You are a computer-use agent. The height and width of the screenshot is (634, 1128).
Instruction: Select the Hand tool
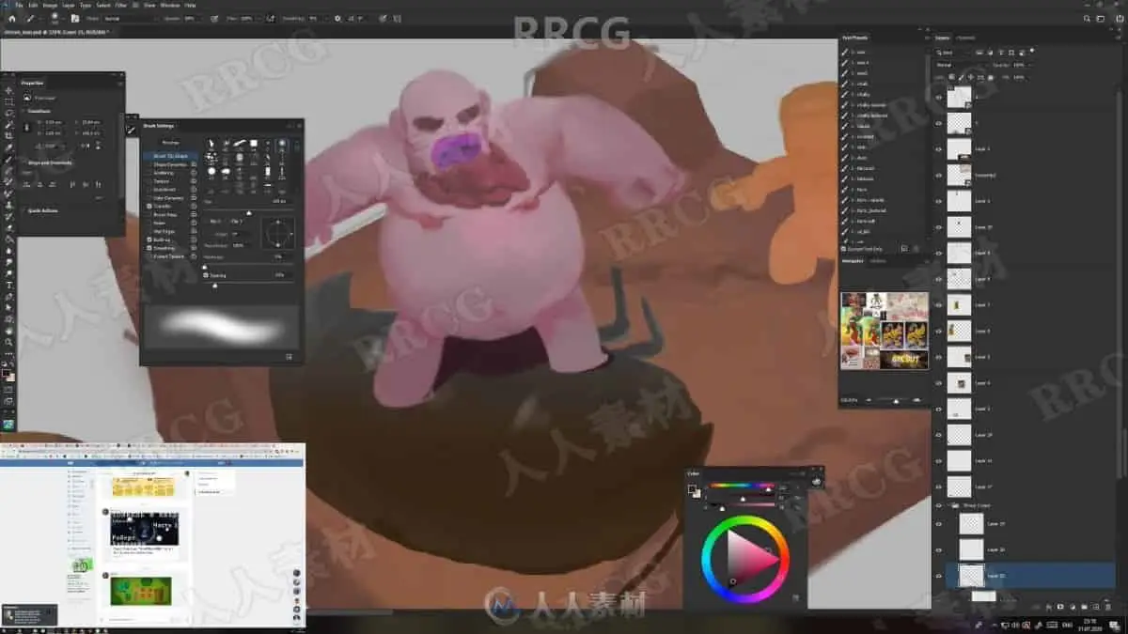point(8,331)
